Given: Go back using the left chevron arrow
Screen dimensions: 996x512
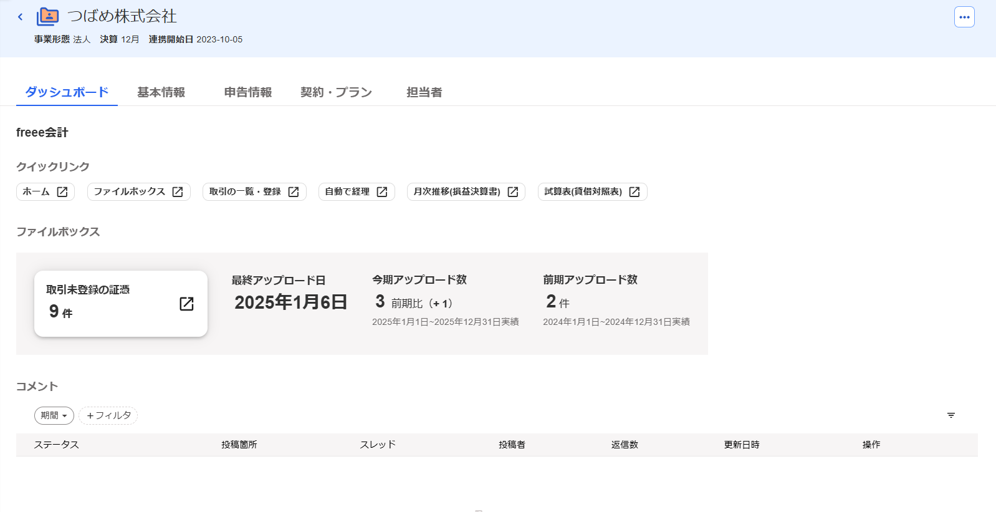Looking at the screenshot, I should [20, 17].
